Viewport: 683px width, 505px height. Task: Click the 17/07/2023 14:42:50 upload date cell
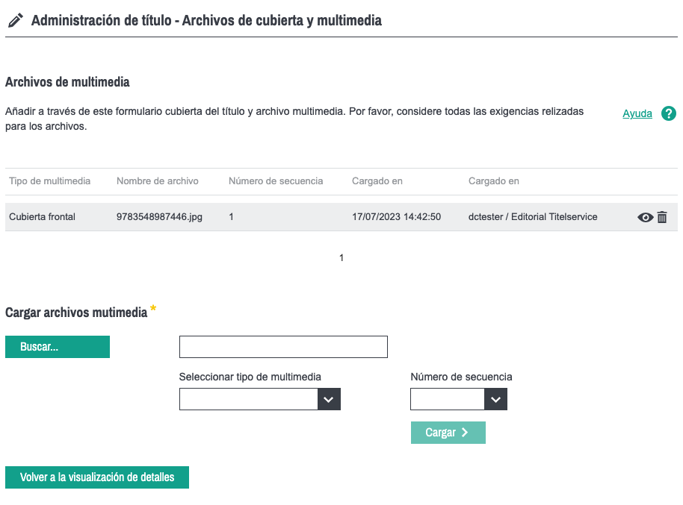(x=396, y=217)
